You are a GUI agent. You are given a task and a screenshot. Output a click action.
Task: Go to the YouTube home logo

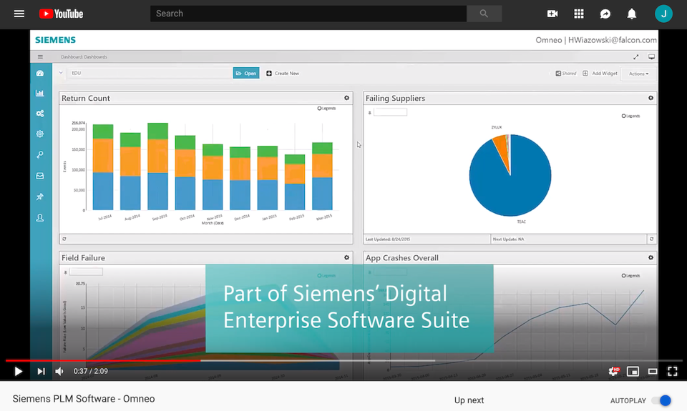point(61,14)
